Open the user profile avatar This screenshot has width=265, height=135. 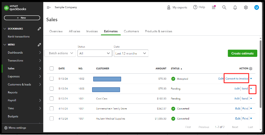(x=257, y=7)
